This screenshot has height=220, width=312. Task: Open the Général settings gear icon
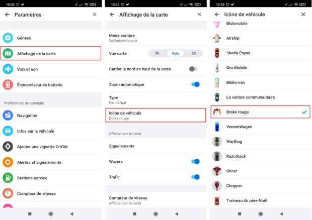tap(8, 38)
